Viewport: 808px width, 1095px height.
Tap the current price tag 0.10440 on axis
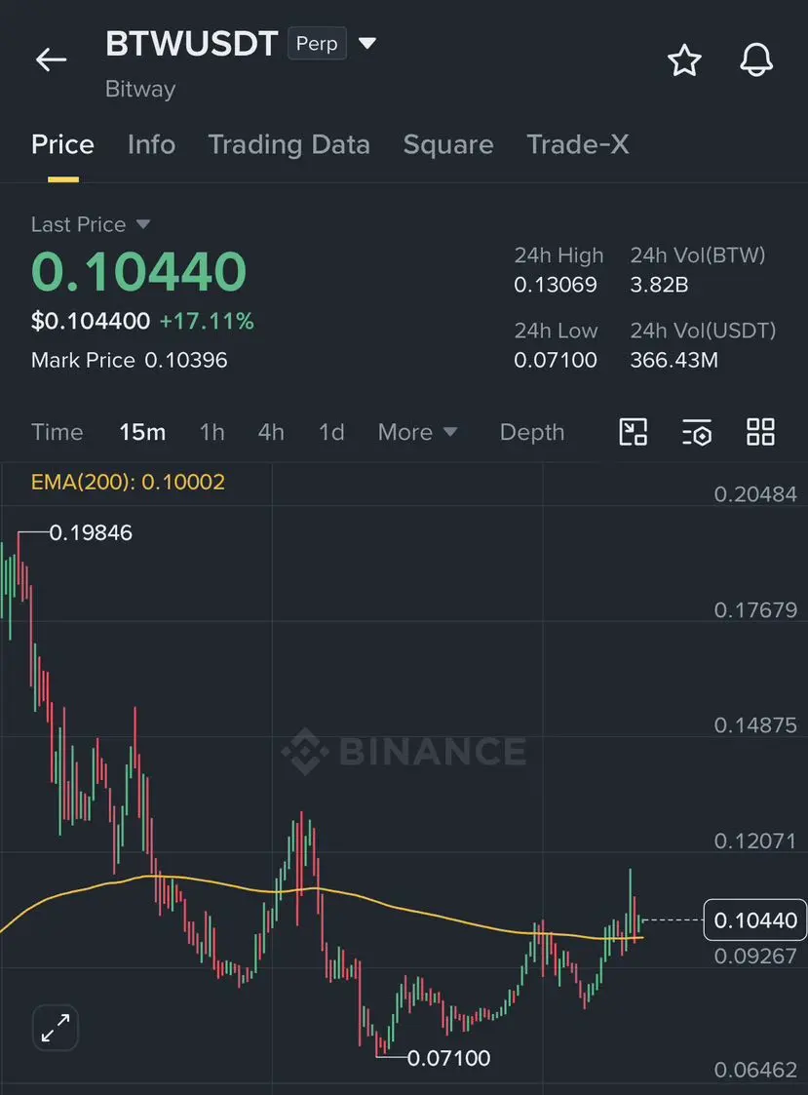[x=755, y=919]
